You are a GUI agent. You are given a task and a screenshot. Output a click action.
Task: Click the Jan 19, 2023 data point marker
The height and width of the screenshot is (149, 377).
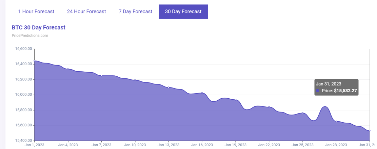tap(236, 100)
